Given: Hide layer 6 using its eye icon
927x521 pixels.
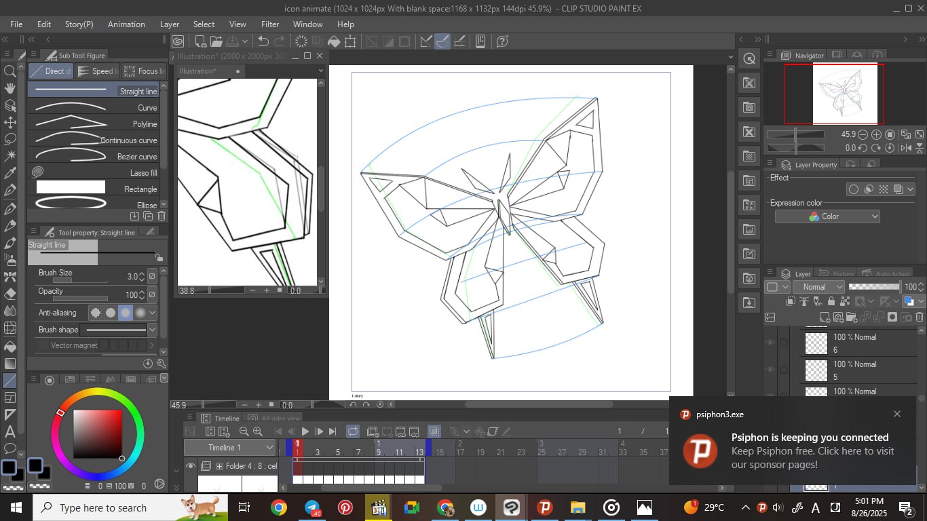Looking at the screenshot, I should point(770,343).
